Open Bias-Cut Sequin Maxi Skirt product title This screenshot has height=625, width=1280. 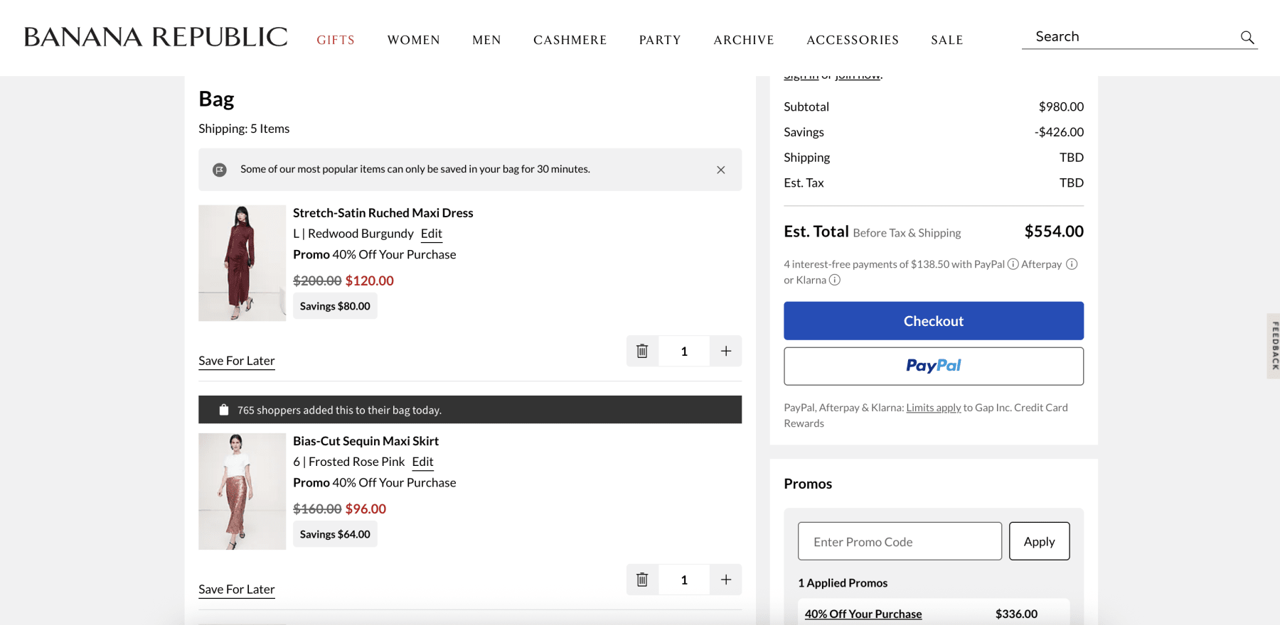[x=366, y=441]
